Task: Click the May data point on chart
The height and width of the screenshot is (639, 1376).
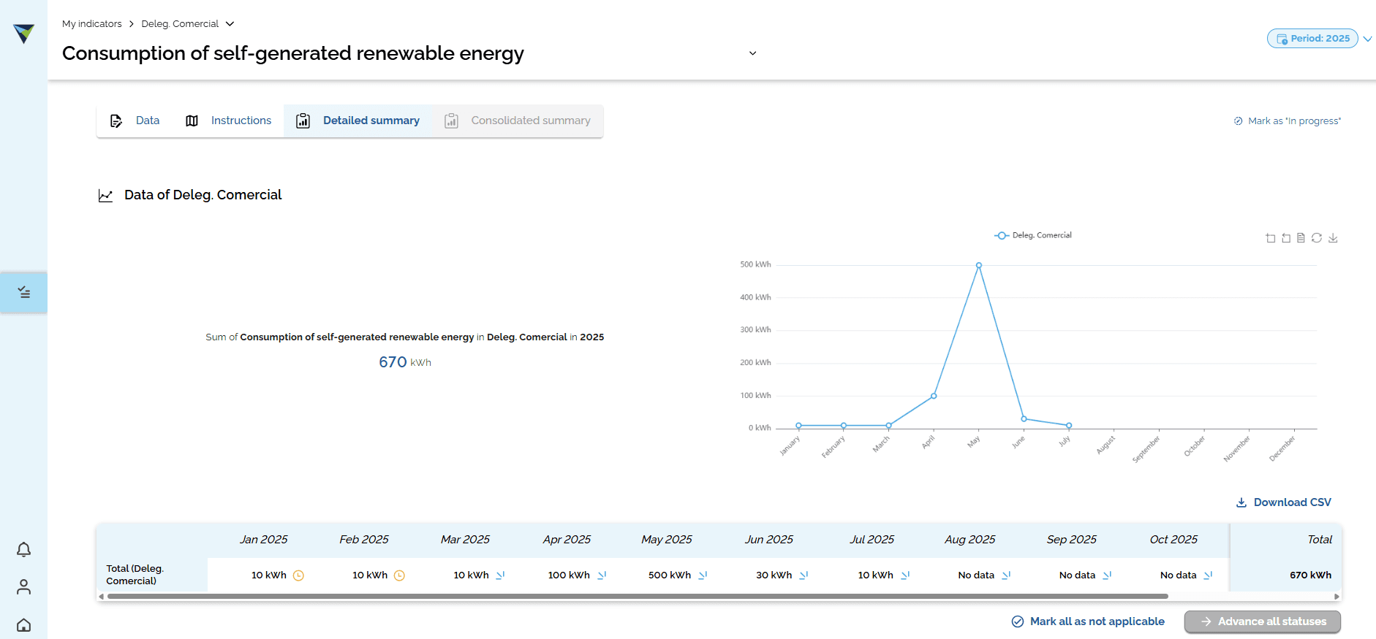Action: coord(978,266)
